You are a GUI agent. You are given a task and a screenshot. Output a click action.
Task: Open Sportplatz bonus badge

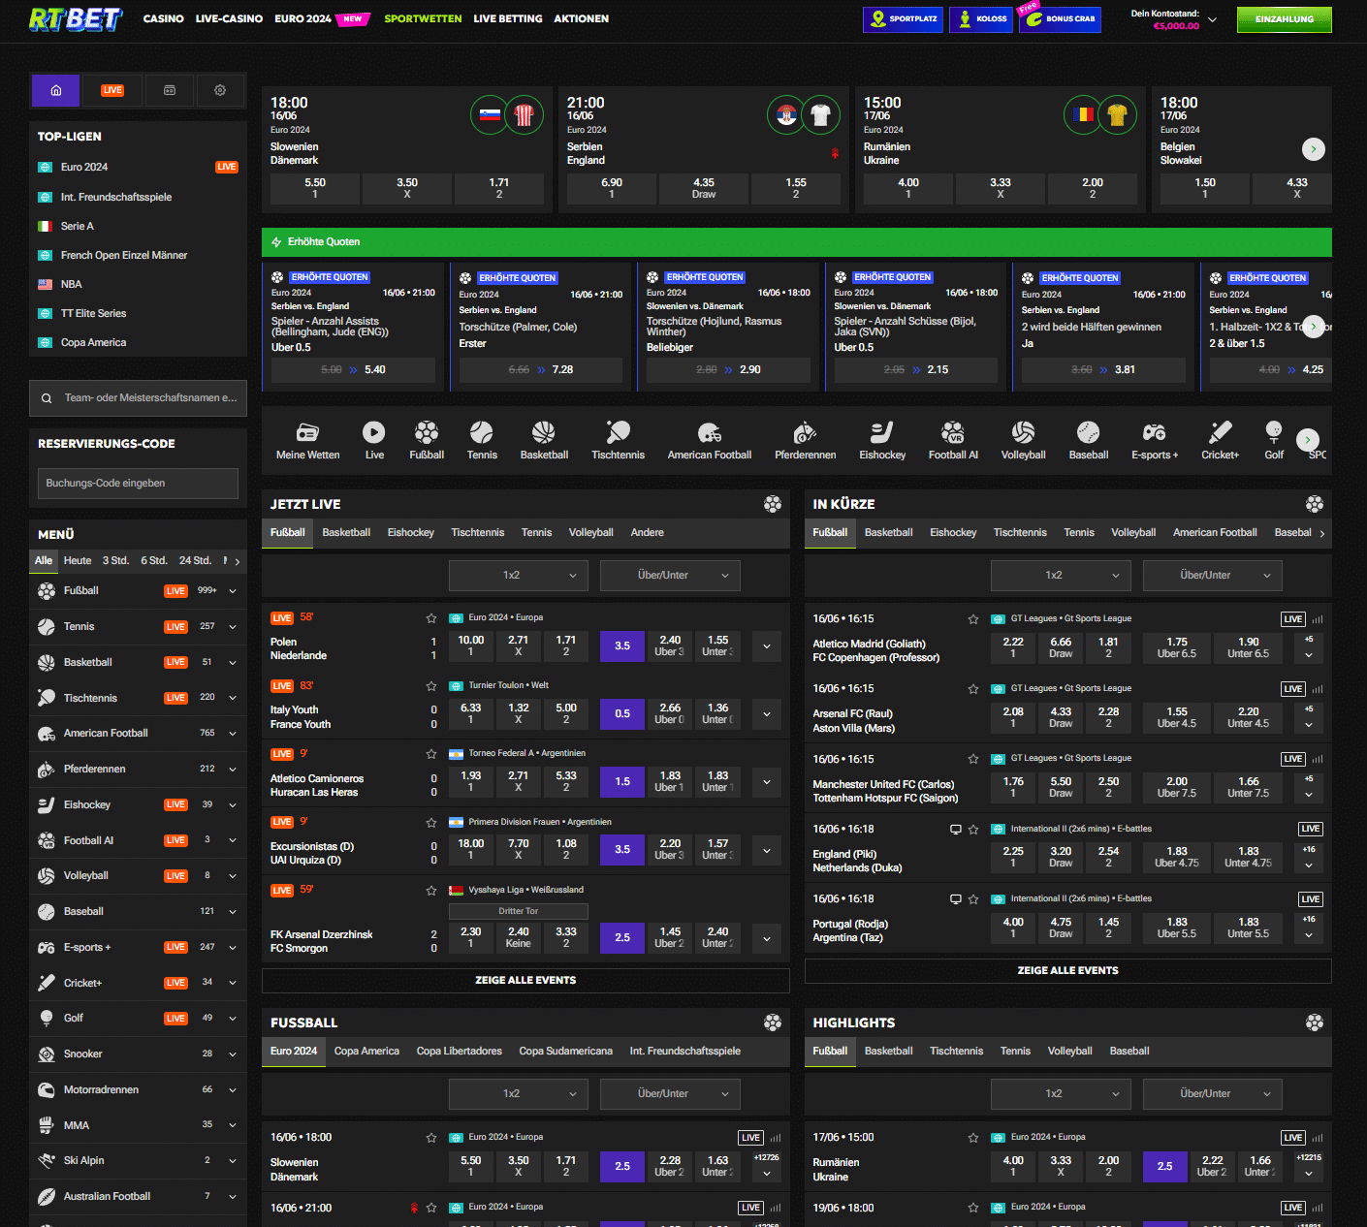tap(903, 19)
